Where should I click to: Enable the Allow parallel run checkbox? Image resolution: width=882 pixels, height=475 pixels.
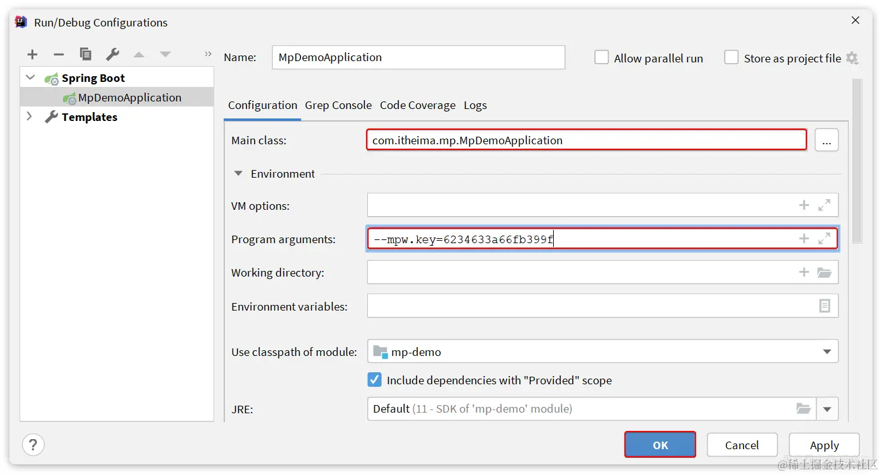(x=602, y=57)
